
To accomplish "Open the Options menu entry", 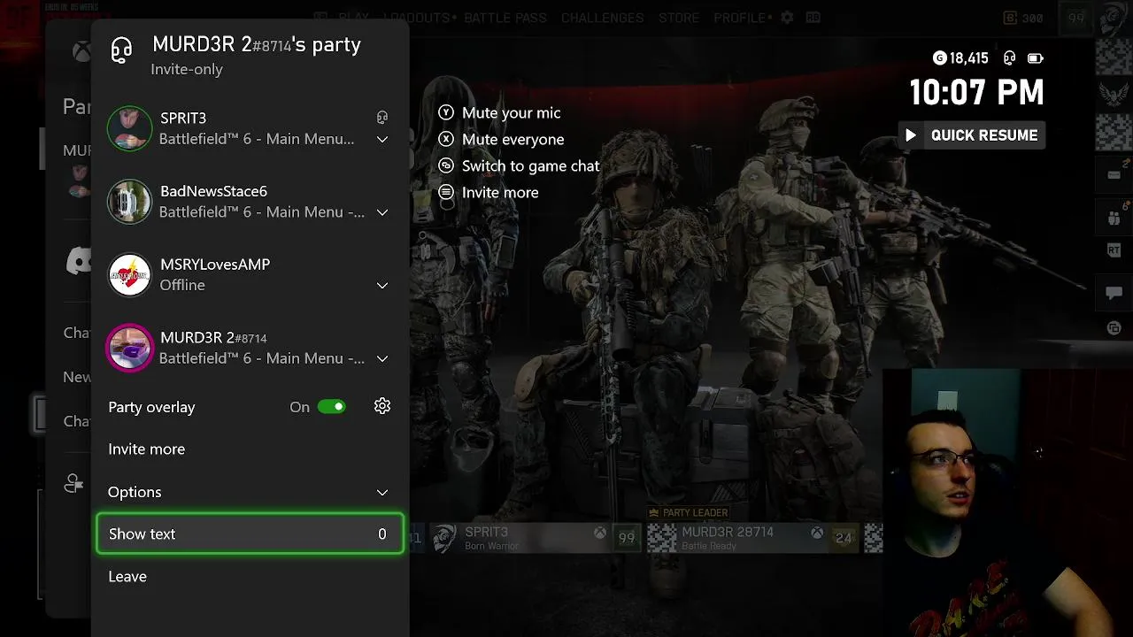I will (249, 492).
